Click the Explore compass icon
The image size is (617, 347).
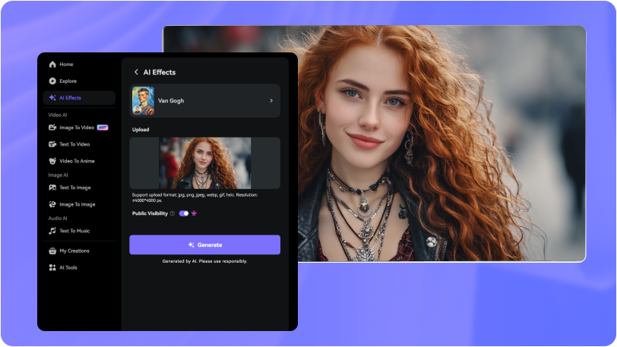(52, 81)
